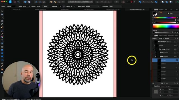Swap stroke and fill colours

156,12
